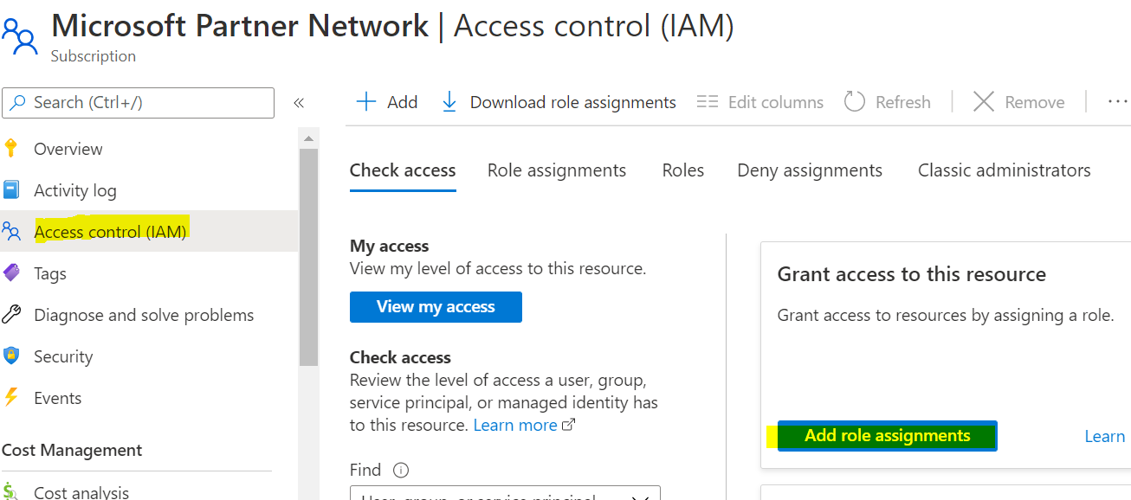This screenshot has width=1131, height=500.
Task: Open the Roles tab
Action: [683, 170]
